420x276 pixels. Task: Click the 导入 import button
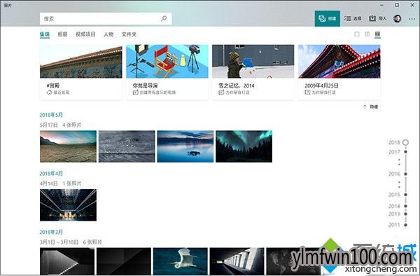378,18
